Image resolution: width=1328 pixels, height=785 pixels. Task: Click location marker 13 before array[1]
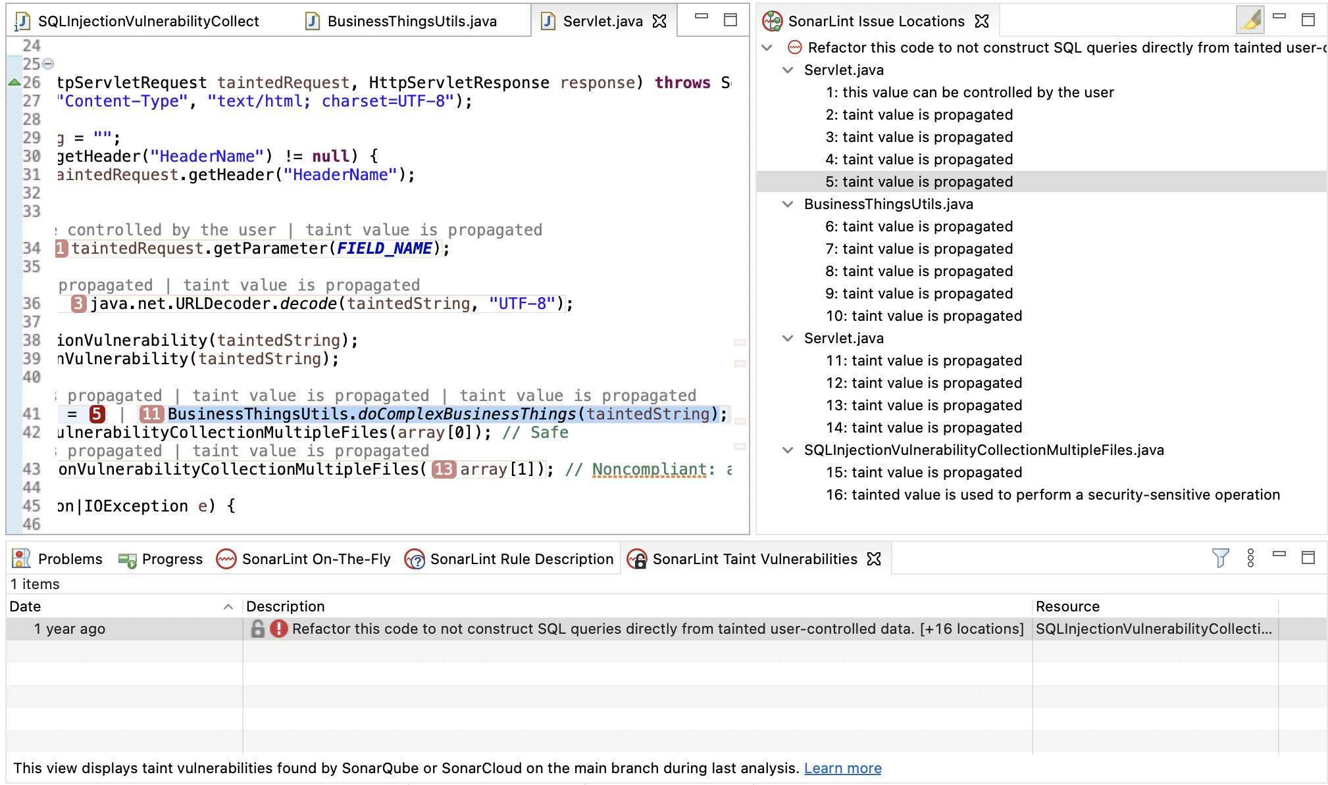click(444, 469)
